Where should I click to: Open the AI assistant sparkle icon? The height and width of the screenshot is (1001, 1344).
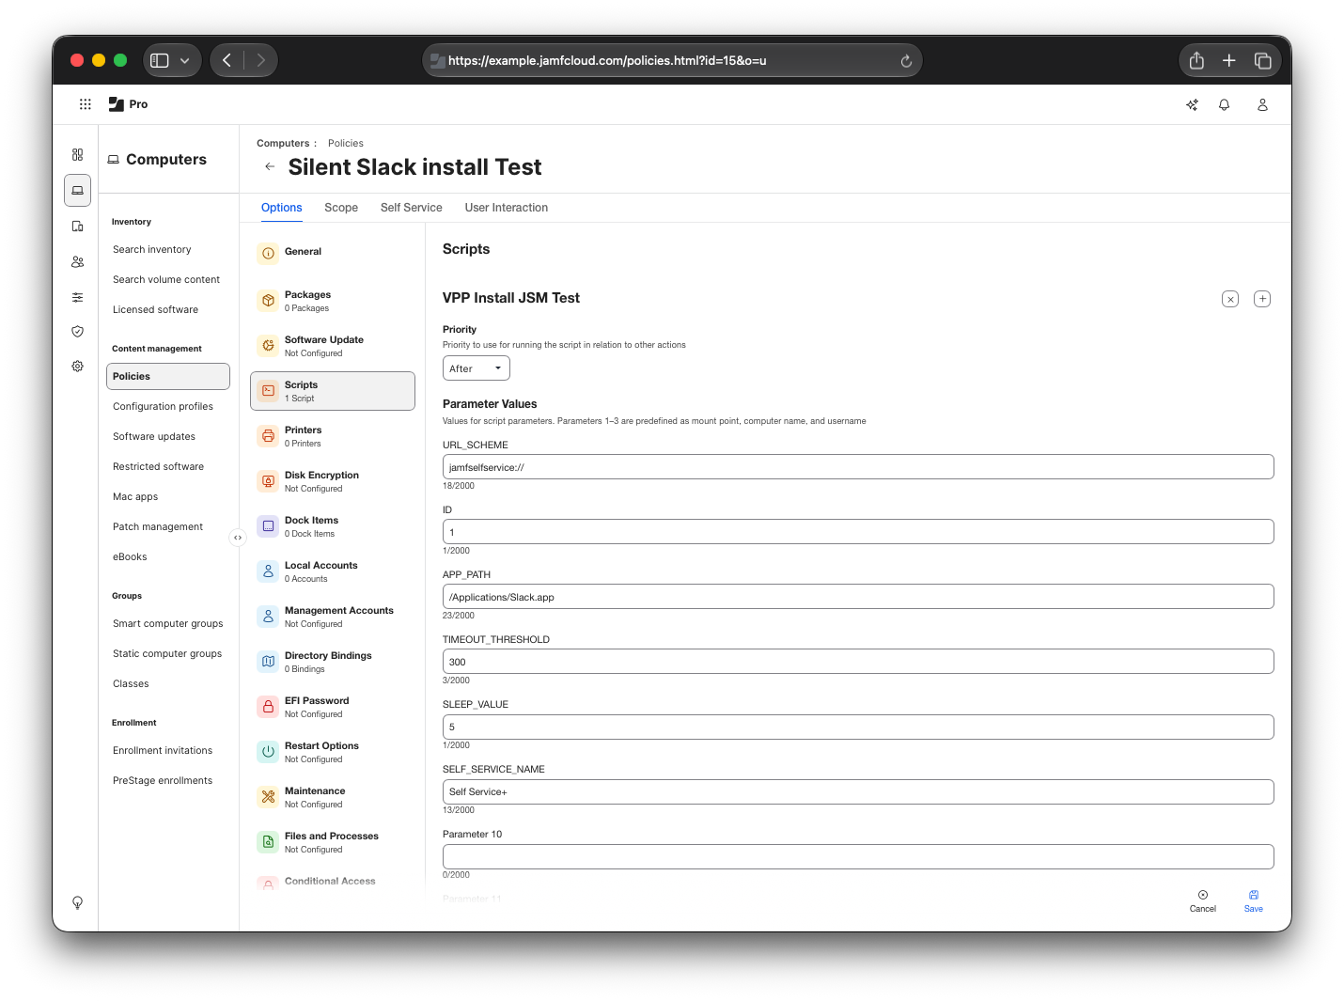coord(1192,105)
